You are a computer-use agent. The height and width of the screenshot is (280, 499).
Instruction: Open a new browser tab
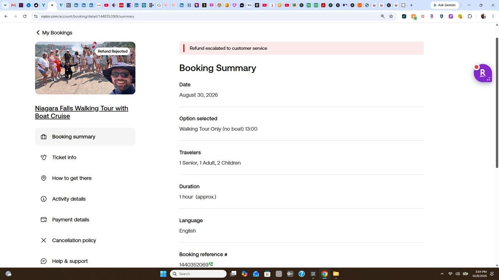click(x=411, y=5)
